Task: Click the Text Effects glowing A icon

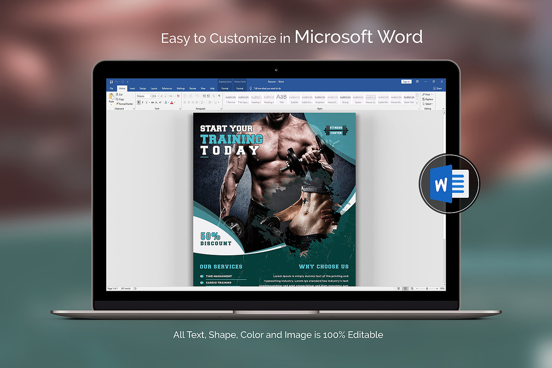Action: coord(166,103)
